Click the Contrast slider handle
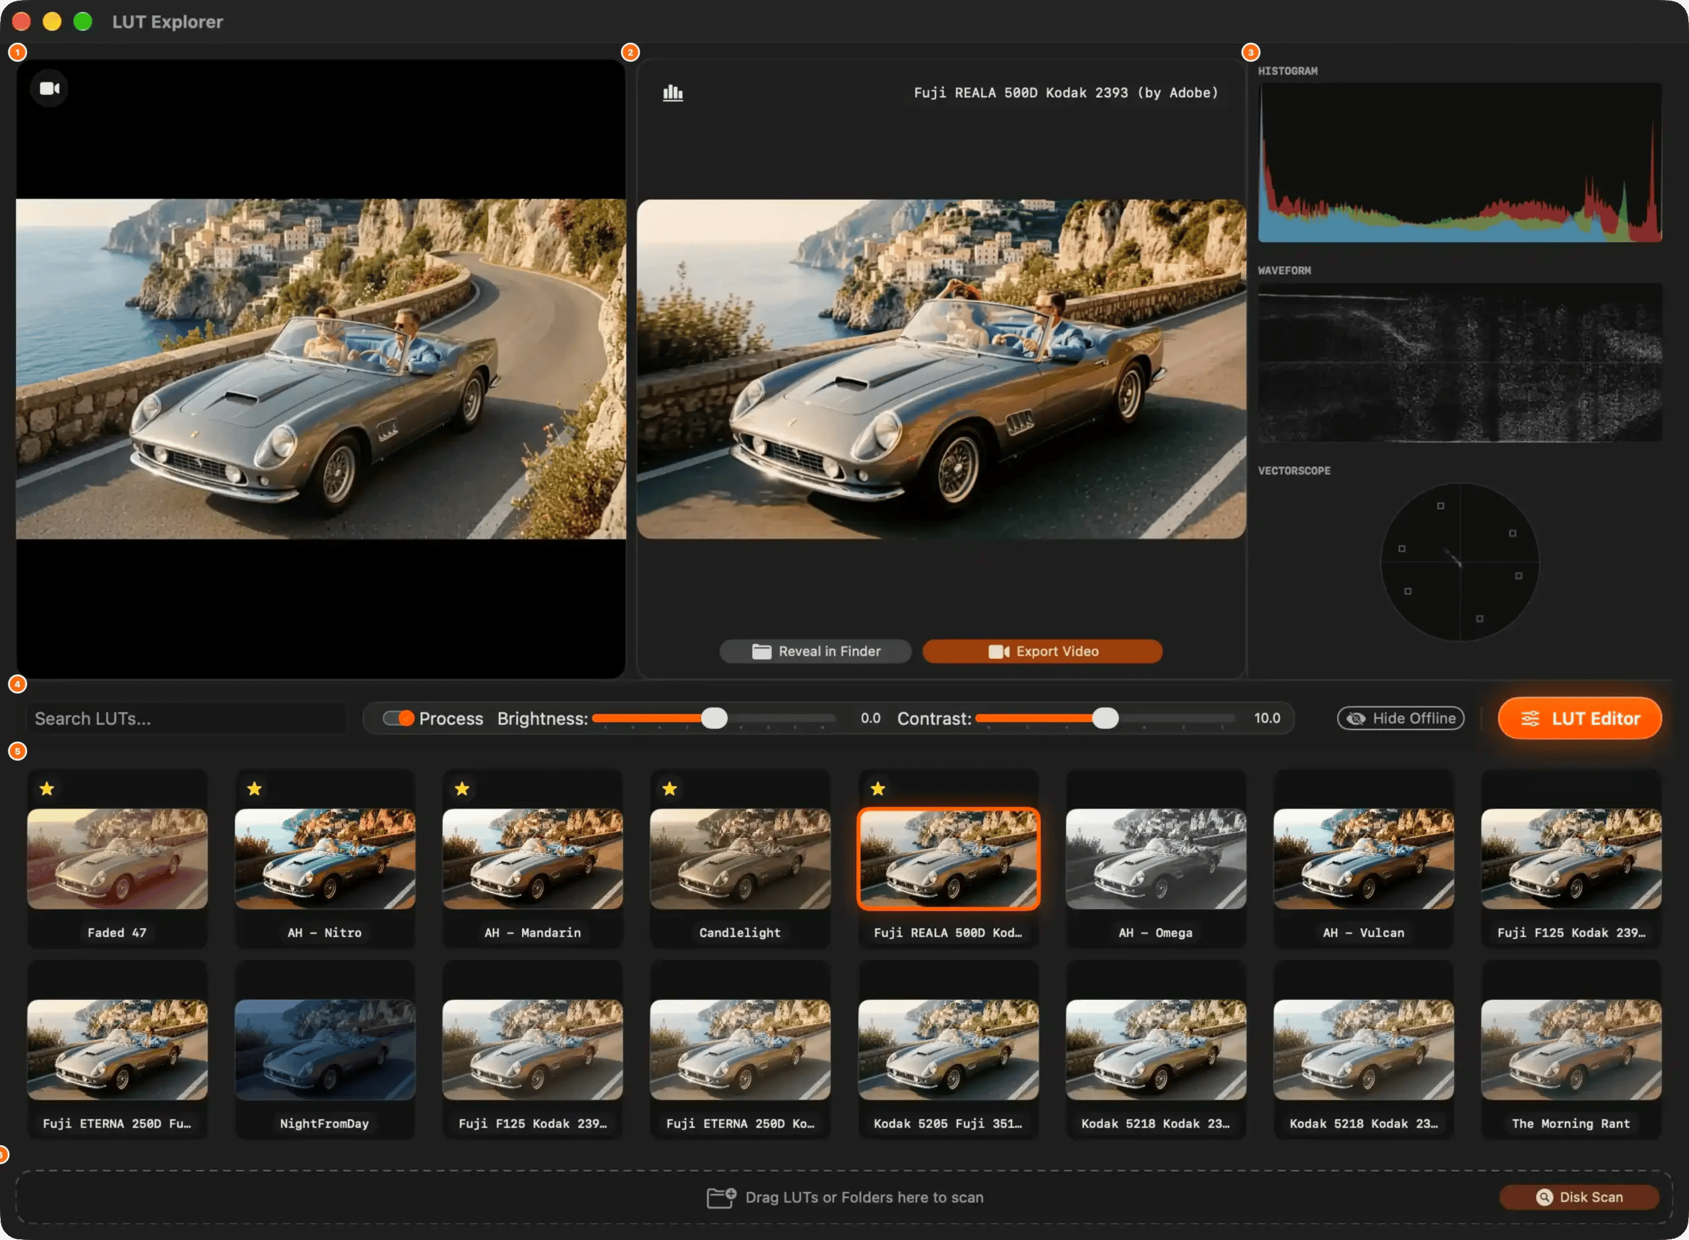The height and width of the screenshot is (1240, 1689). tap(1105, 718)
